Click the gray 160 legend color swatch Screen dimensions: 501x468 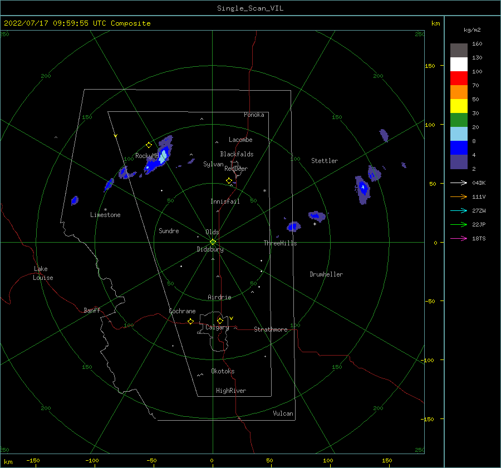[459, 50]
